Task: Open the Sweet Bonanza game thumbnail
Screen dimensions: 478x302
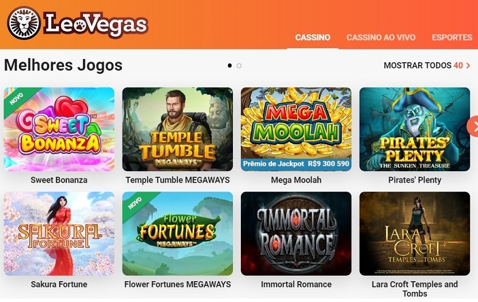Action: pos(59,129)
